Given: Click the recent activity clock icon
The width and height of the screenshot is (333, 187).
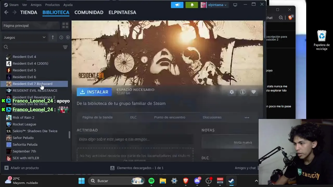Looking at the screenshot, I should click(x=61, y=37).
